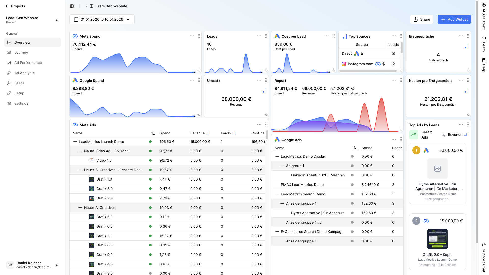Go to Ad Performance in sidebar
Image resolution: width=489 pixels, height=275 pixels.
(x=28, y=63)
